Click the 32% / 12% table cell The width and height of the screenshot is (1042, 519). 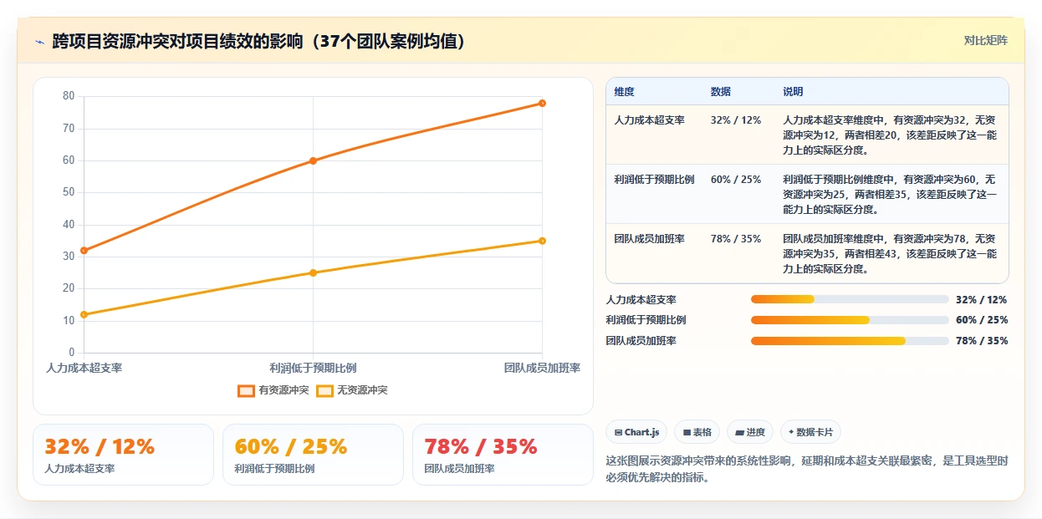click(736, 120)
